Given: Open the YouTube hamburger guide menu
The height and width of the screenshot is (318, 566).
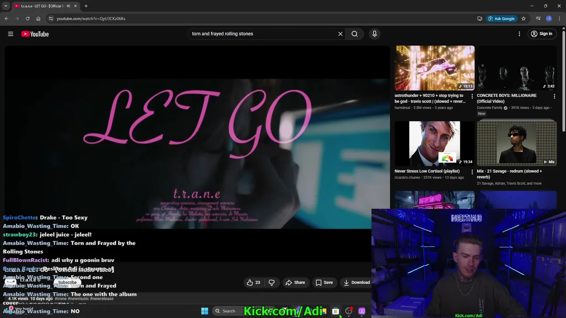Looking at the screenshot, I should pos(11,34).
